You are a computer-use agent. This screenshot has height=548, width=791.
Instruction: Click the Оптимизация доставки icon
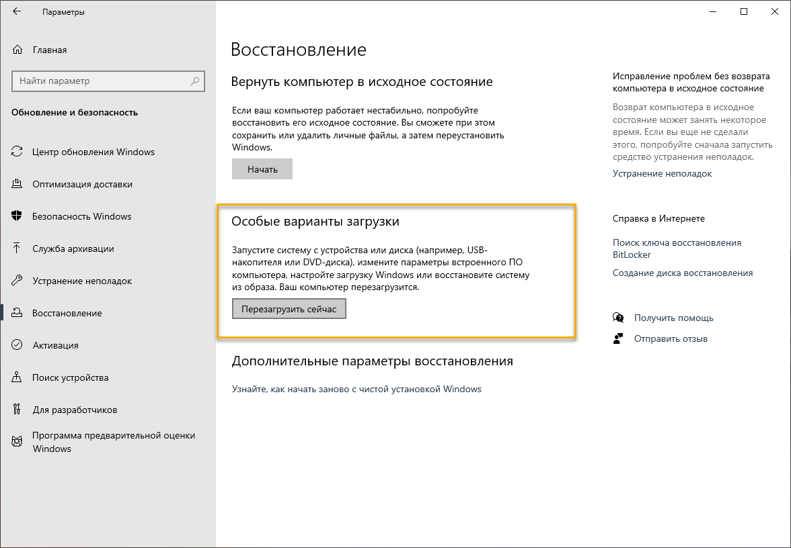[17, 184]
